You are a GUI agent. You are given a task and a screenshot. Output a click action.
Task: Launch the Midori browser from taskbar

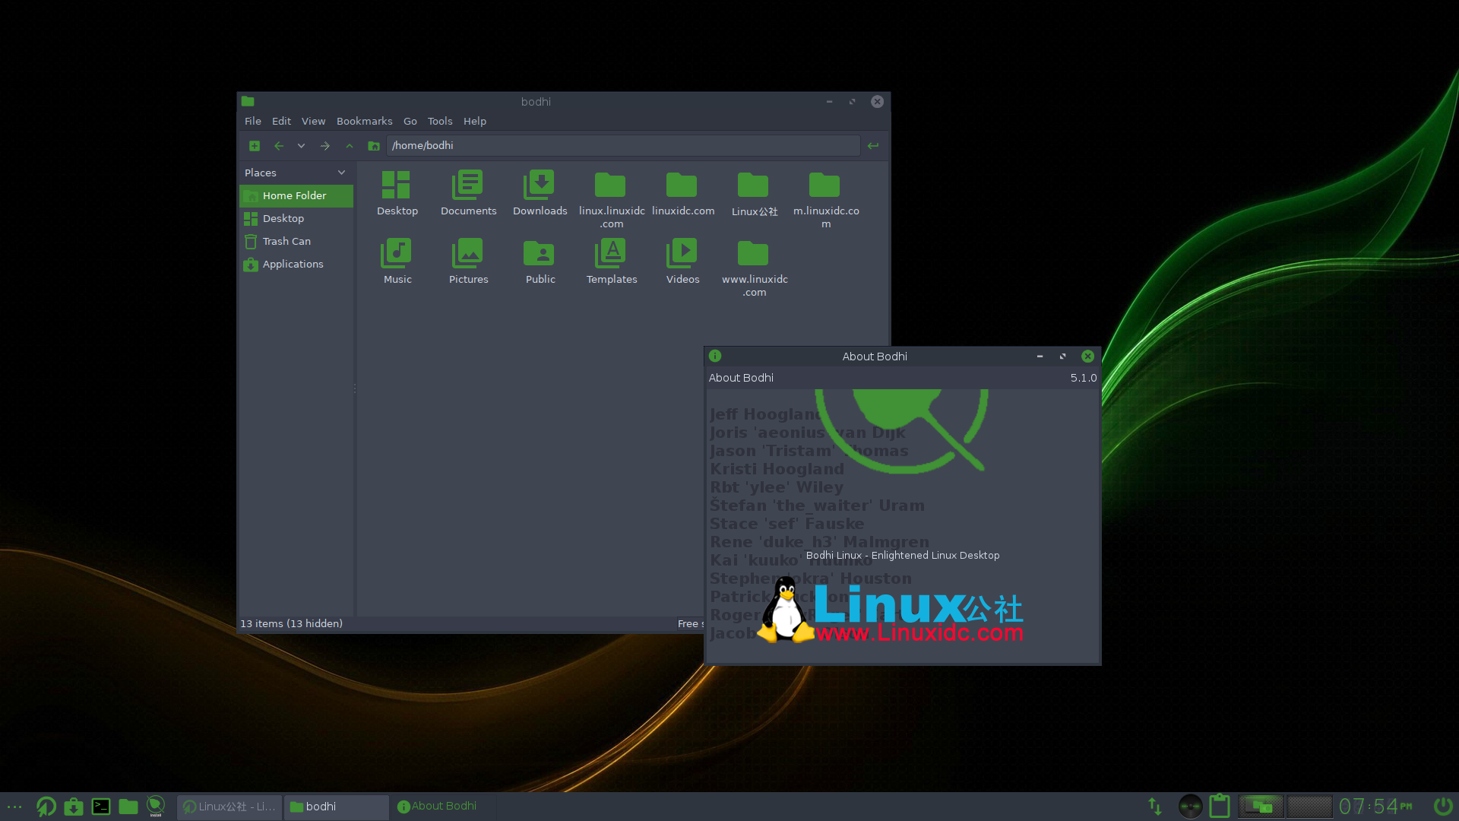tap(46, 807)
